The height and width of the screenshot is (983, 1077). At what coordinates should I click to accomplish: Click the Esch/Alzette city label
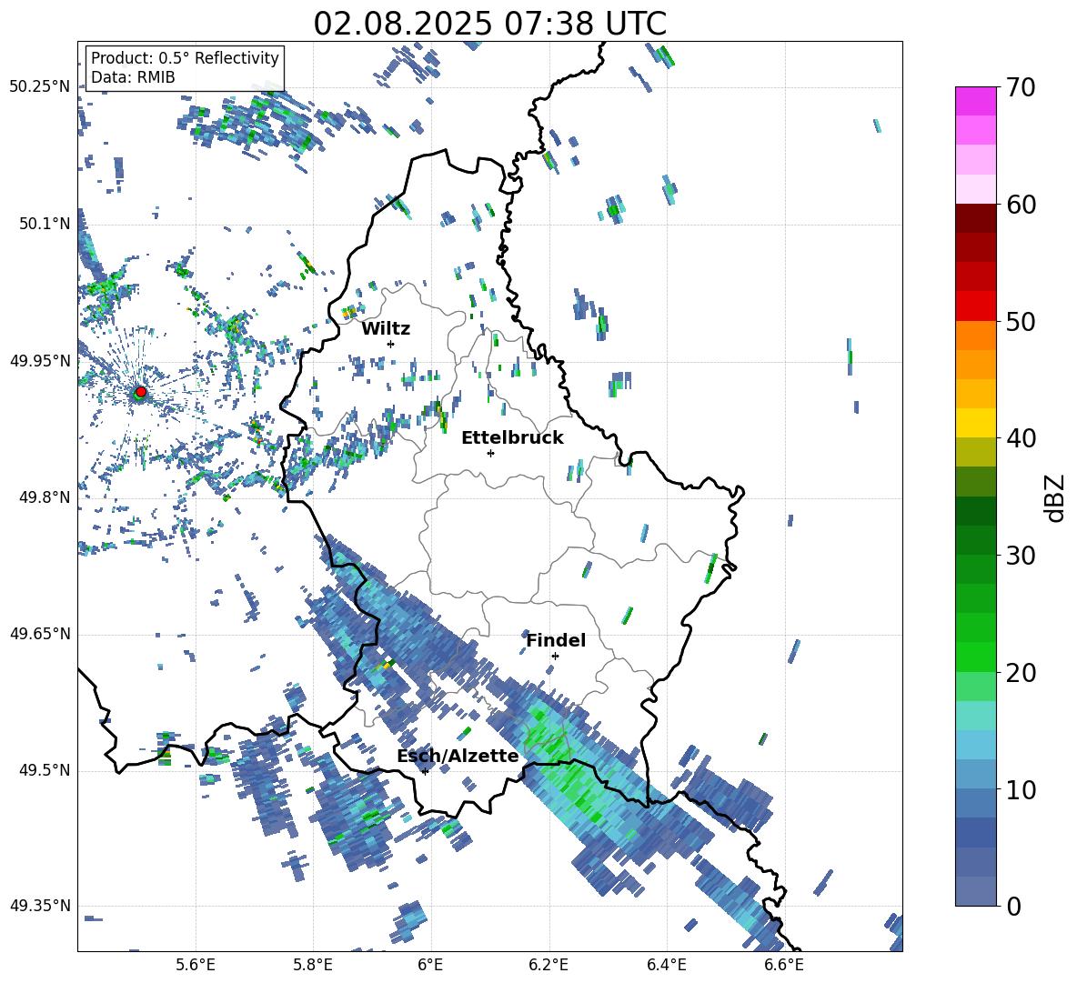(x=458, y=757)
